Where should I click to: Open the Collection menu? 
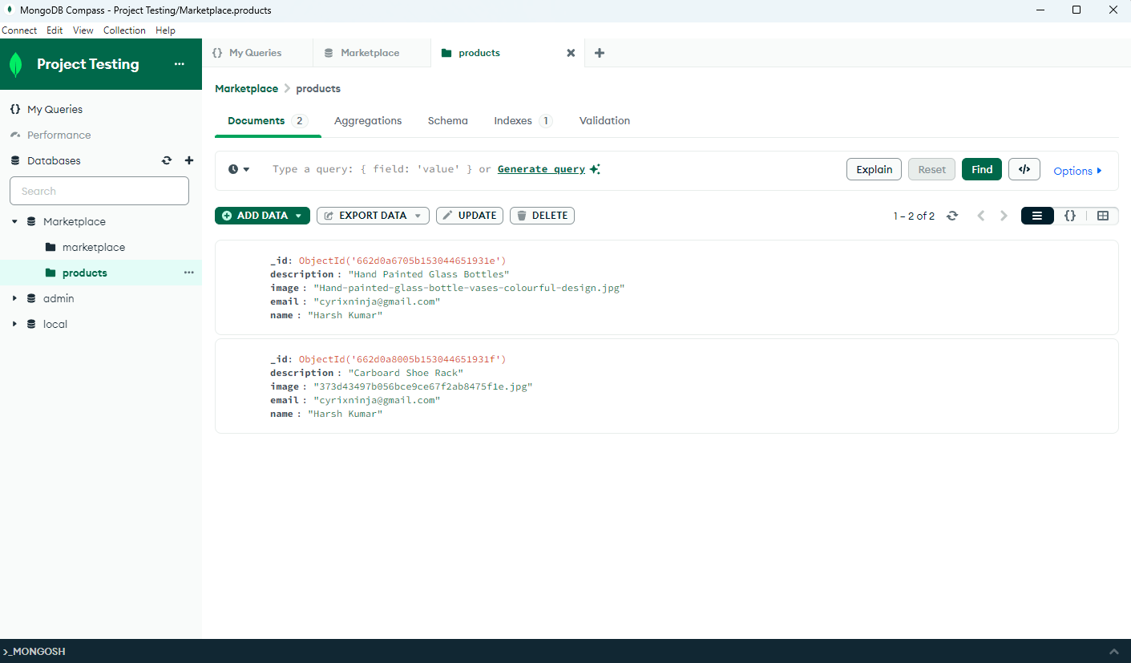[124, 30]
